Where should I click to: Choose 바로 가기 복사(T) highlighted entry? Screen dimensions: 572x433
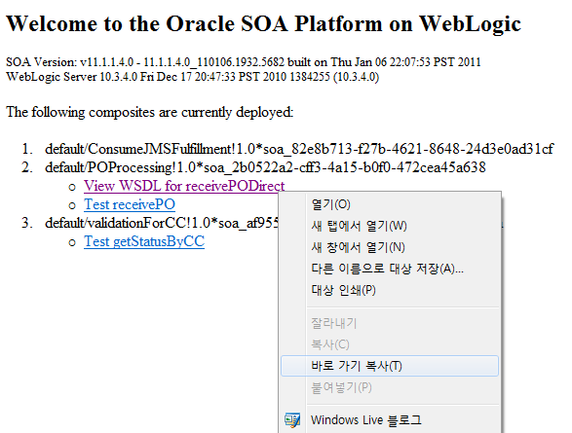390,366
